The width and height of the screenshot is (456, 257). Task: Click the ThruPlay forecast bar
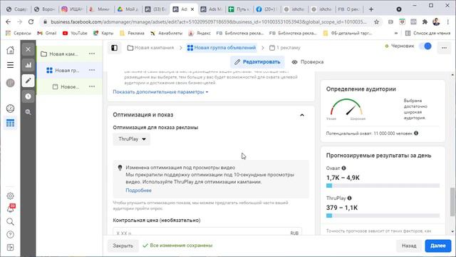(x=383, y=216)
